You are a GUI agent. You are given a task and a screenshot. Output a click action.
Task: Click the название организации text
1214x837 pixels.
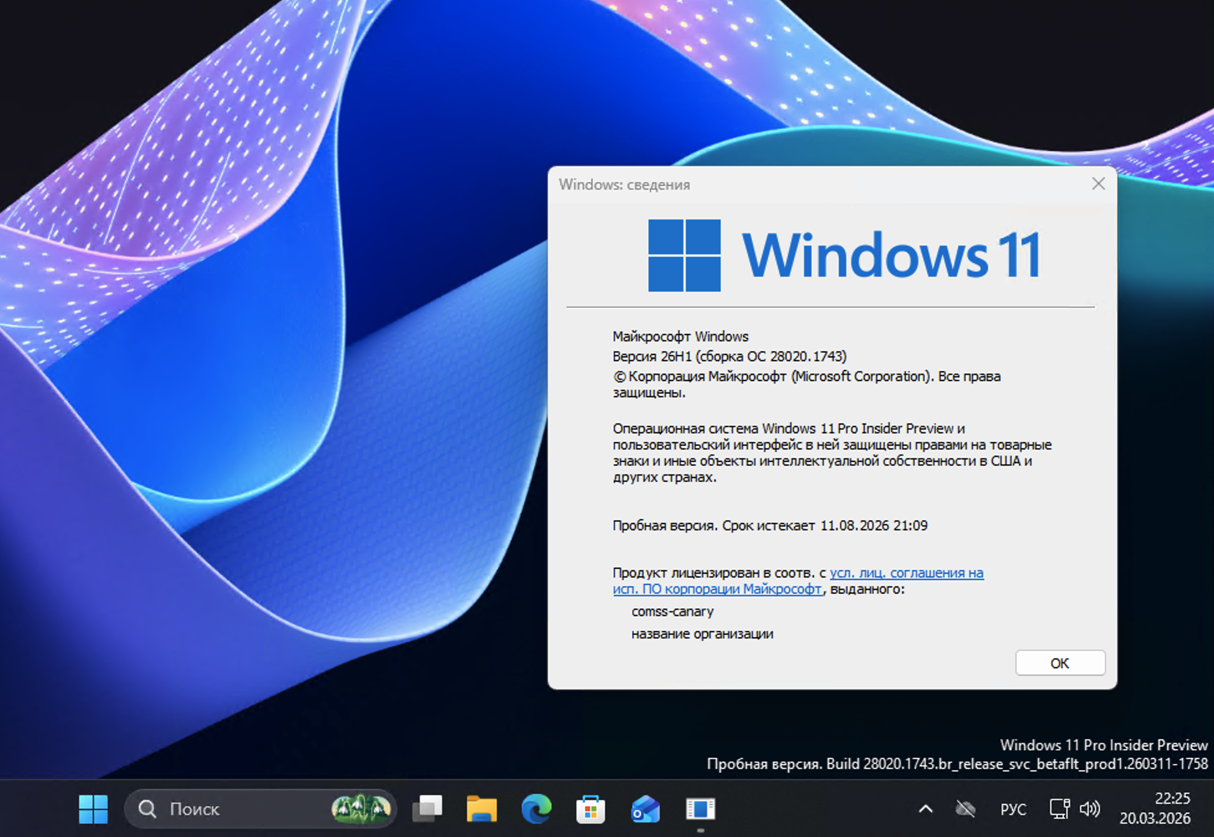pyautogui.click(x=702, y=634)
